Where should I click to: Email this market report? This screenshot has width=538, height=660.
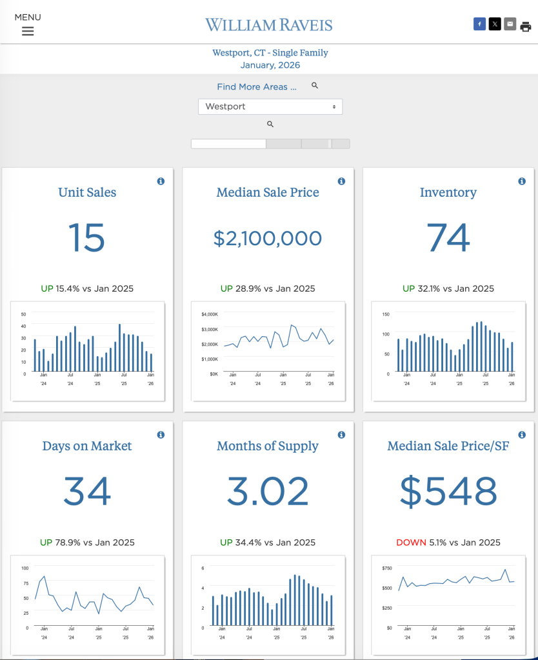click(510, 25)
